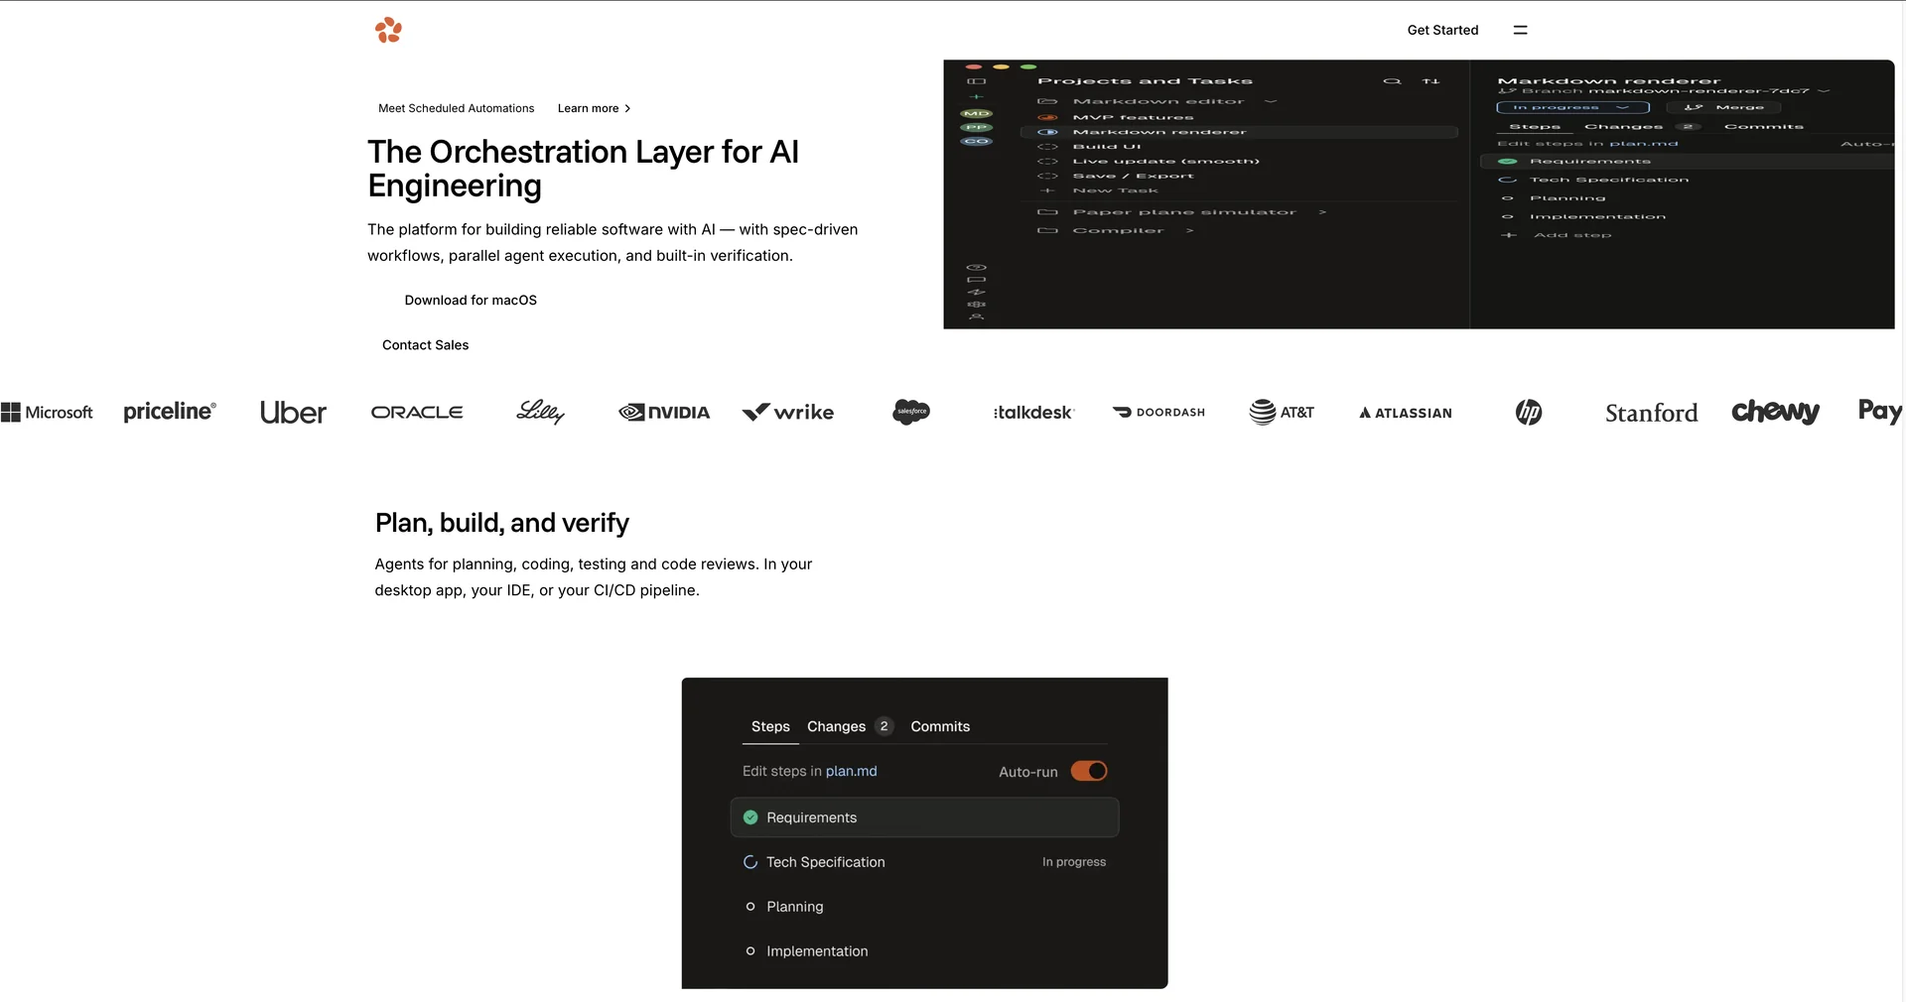
Task: Select the PP project badge in sidebar
Action: click(x=977, y=127)
